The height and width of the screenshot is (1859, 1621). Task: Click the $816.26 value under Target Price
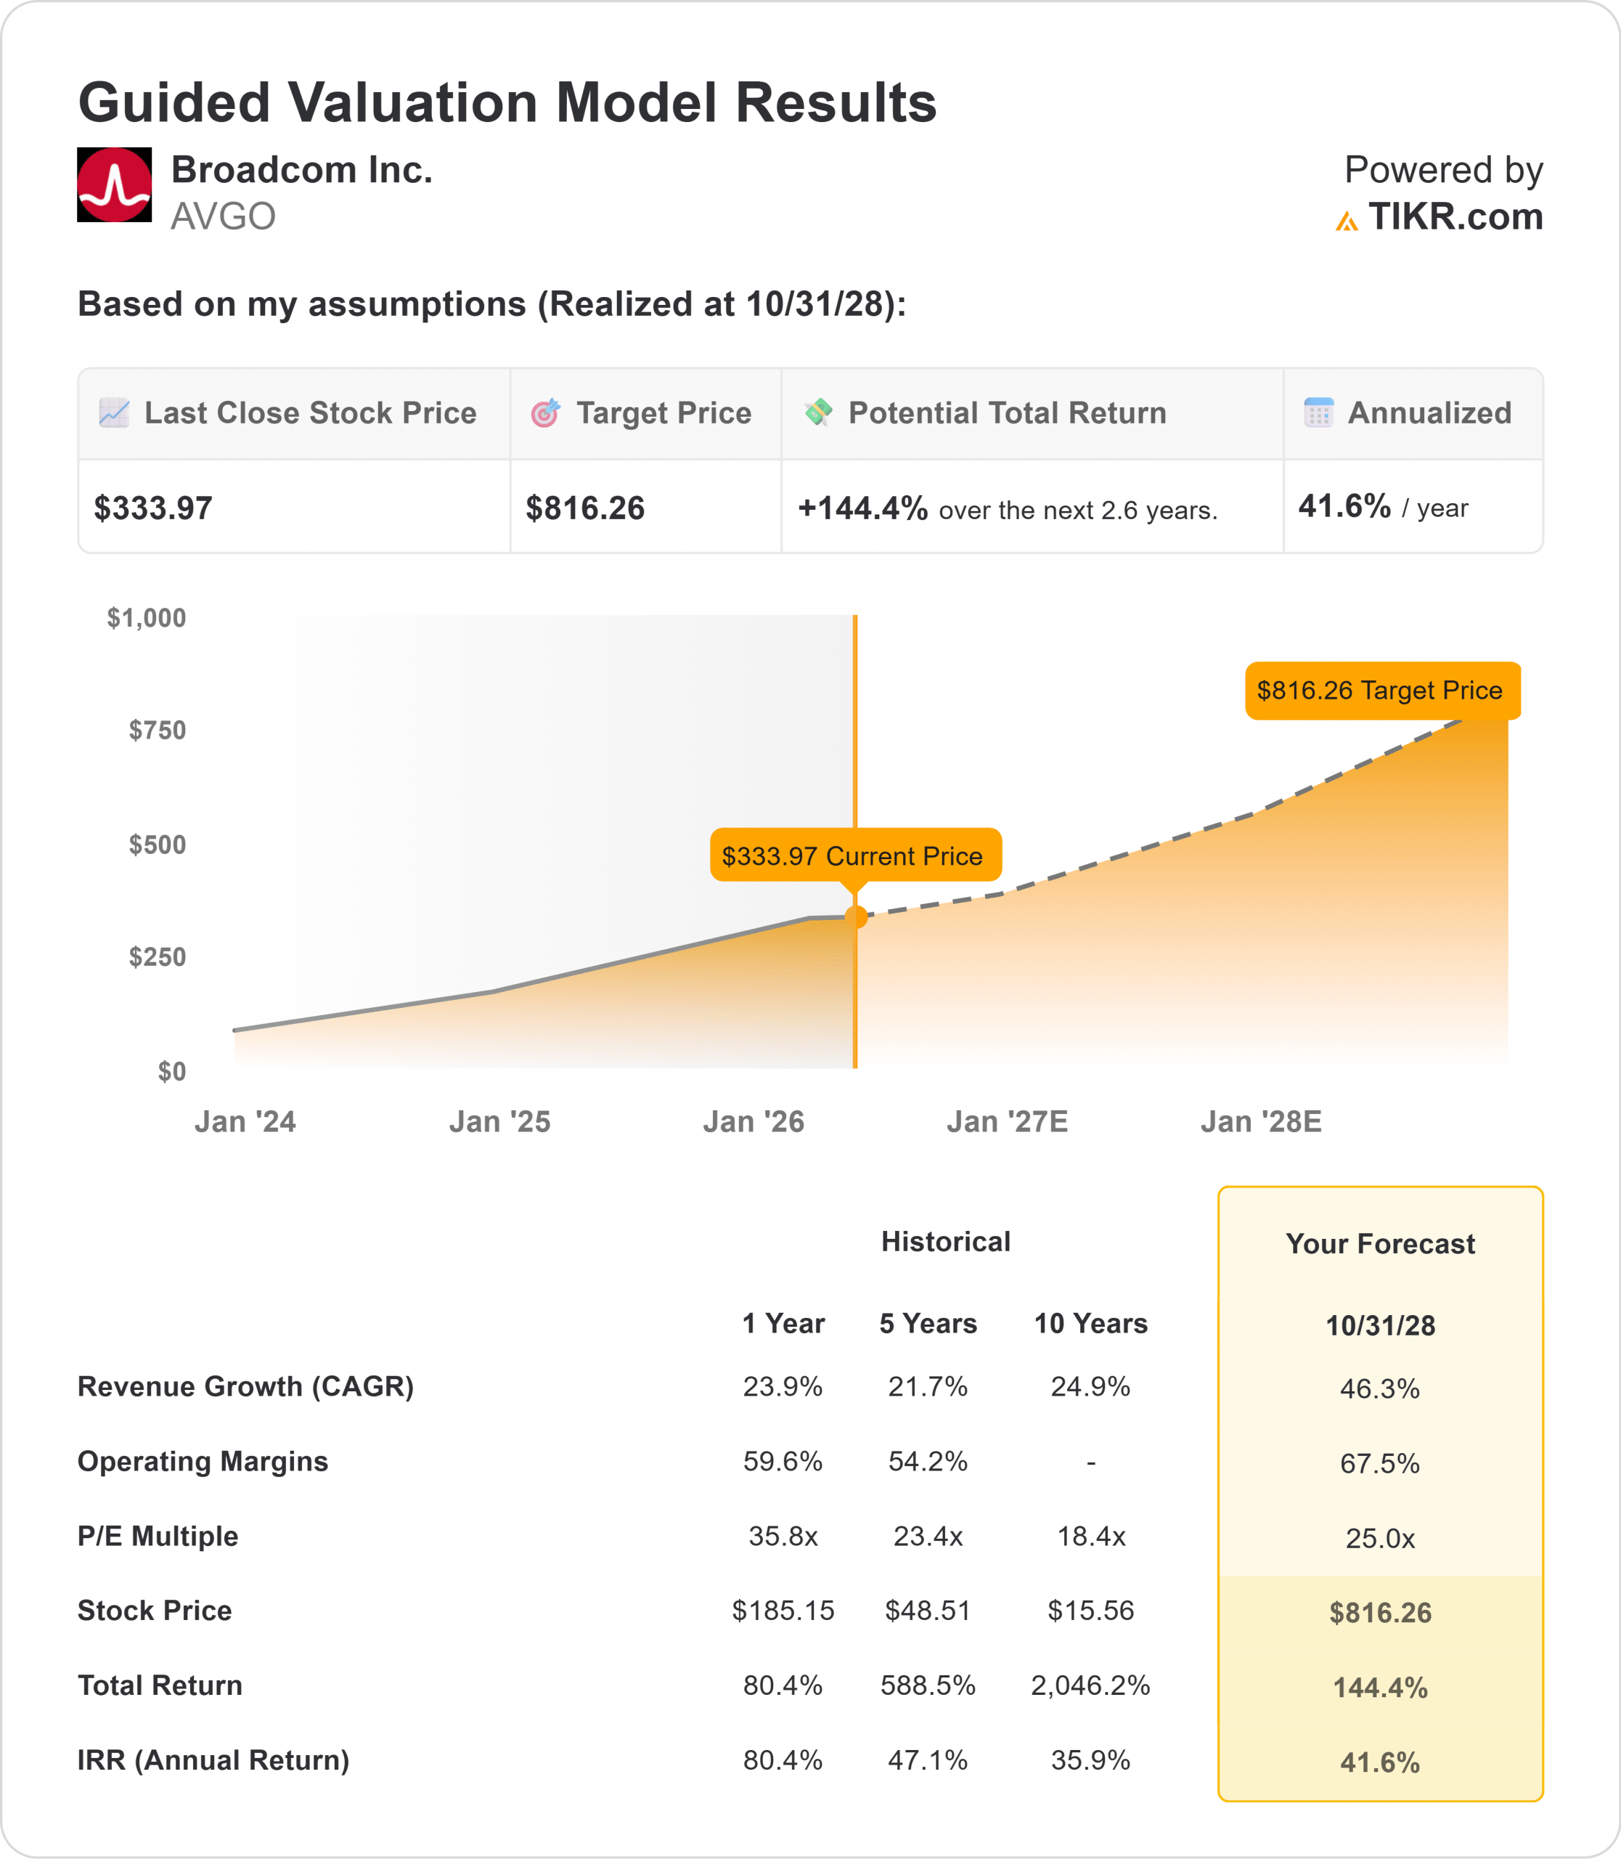pyautogui.click(x=585, y=508)
